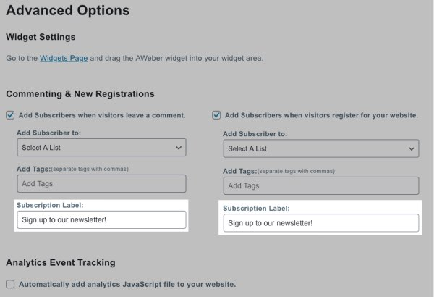Focus Add Tags field in registration section
434x297 pixels.
320,185
